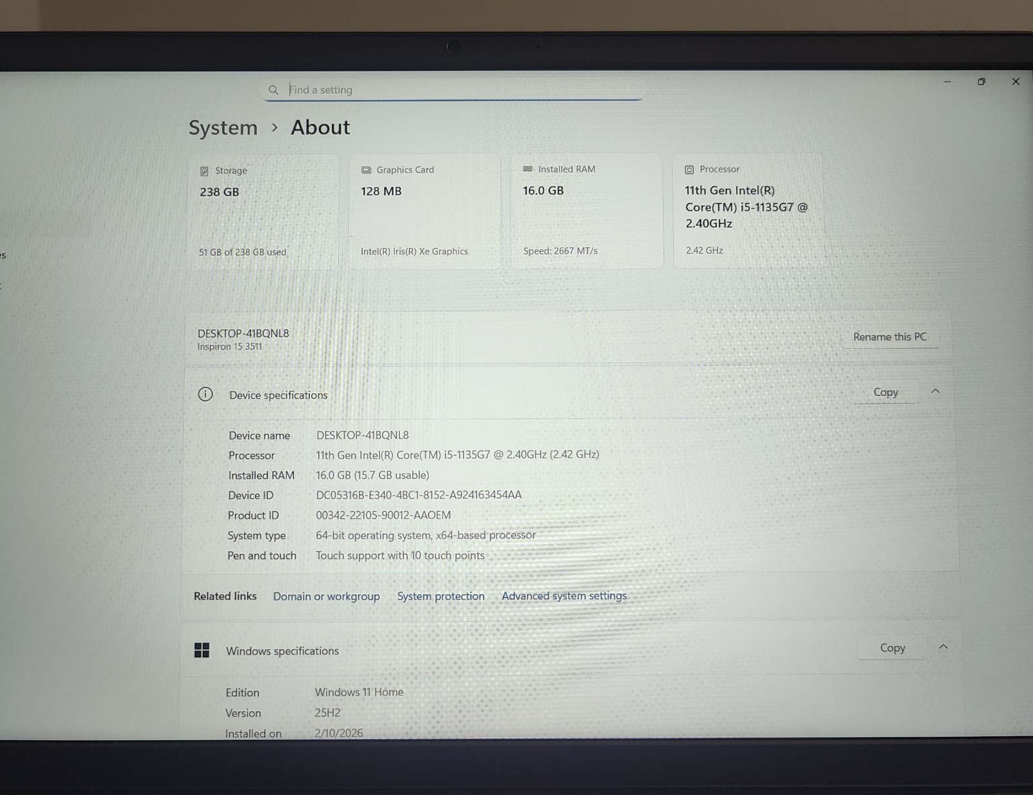Viewport: 1033px width, 795px height.
Task: Click the Graphics Card icon
Action: [366, 170]
